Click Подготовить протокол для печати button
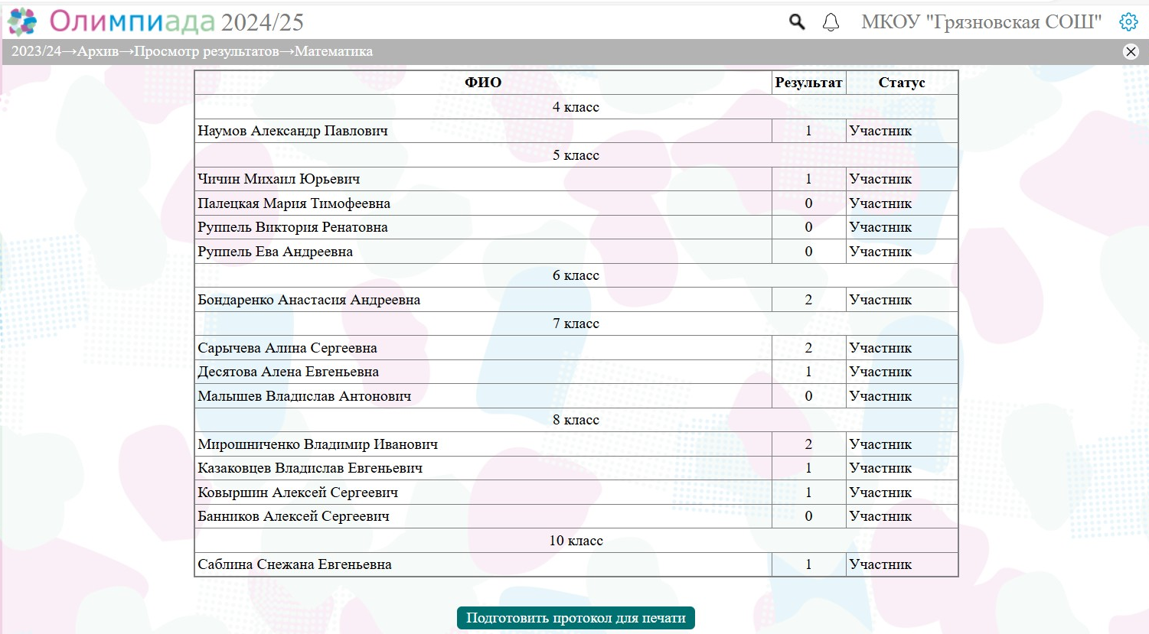The width and height of the screenshot is (1149, 634). 576,618
